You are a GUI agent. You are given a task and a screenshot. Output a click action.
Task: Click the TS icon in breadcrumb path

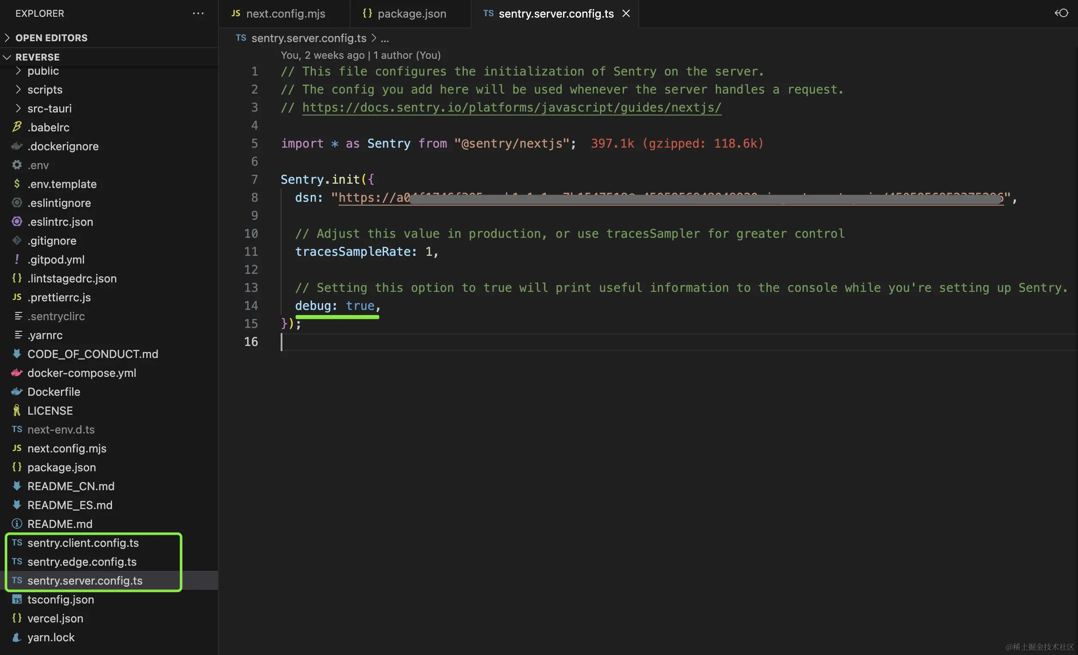click(241, 38)
